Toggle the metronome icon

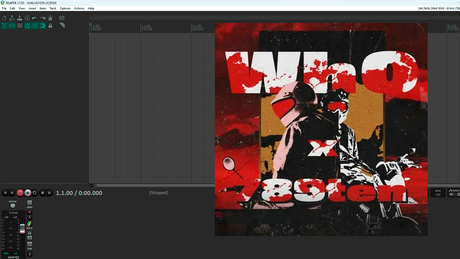tap(51, 18)
